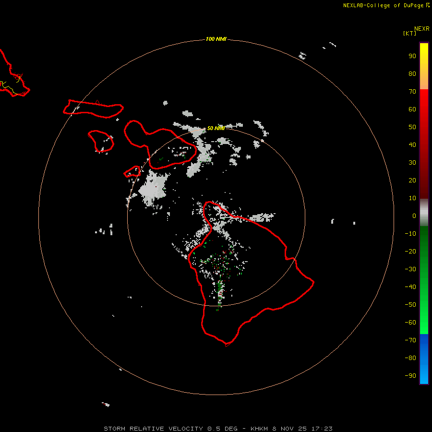Click the Storm Relative Velocity title text
This screenshot has width=432, height=432.
[154, 429]
